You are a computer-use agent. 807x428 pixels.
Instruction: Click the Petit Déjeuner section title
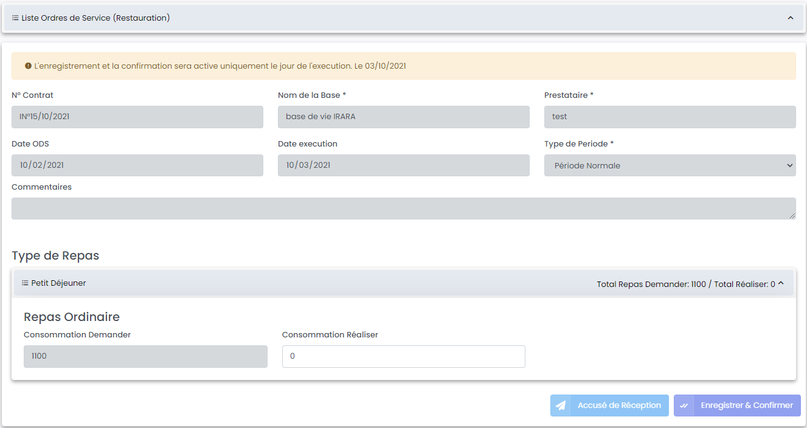pyautogui.click(x=58, y=283)
